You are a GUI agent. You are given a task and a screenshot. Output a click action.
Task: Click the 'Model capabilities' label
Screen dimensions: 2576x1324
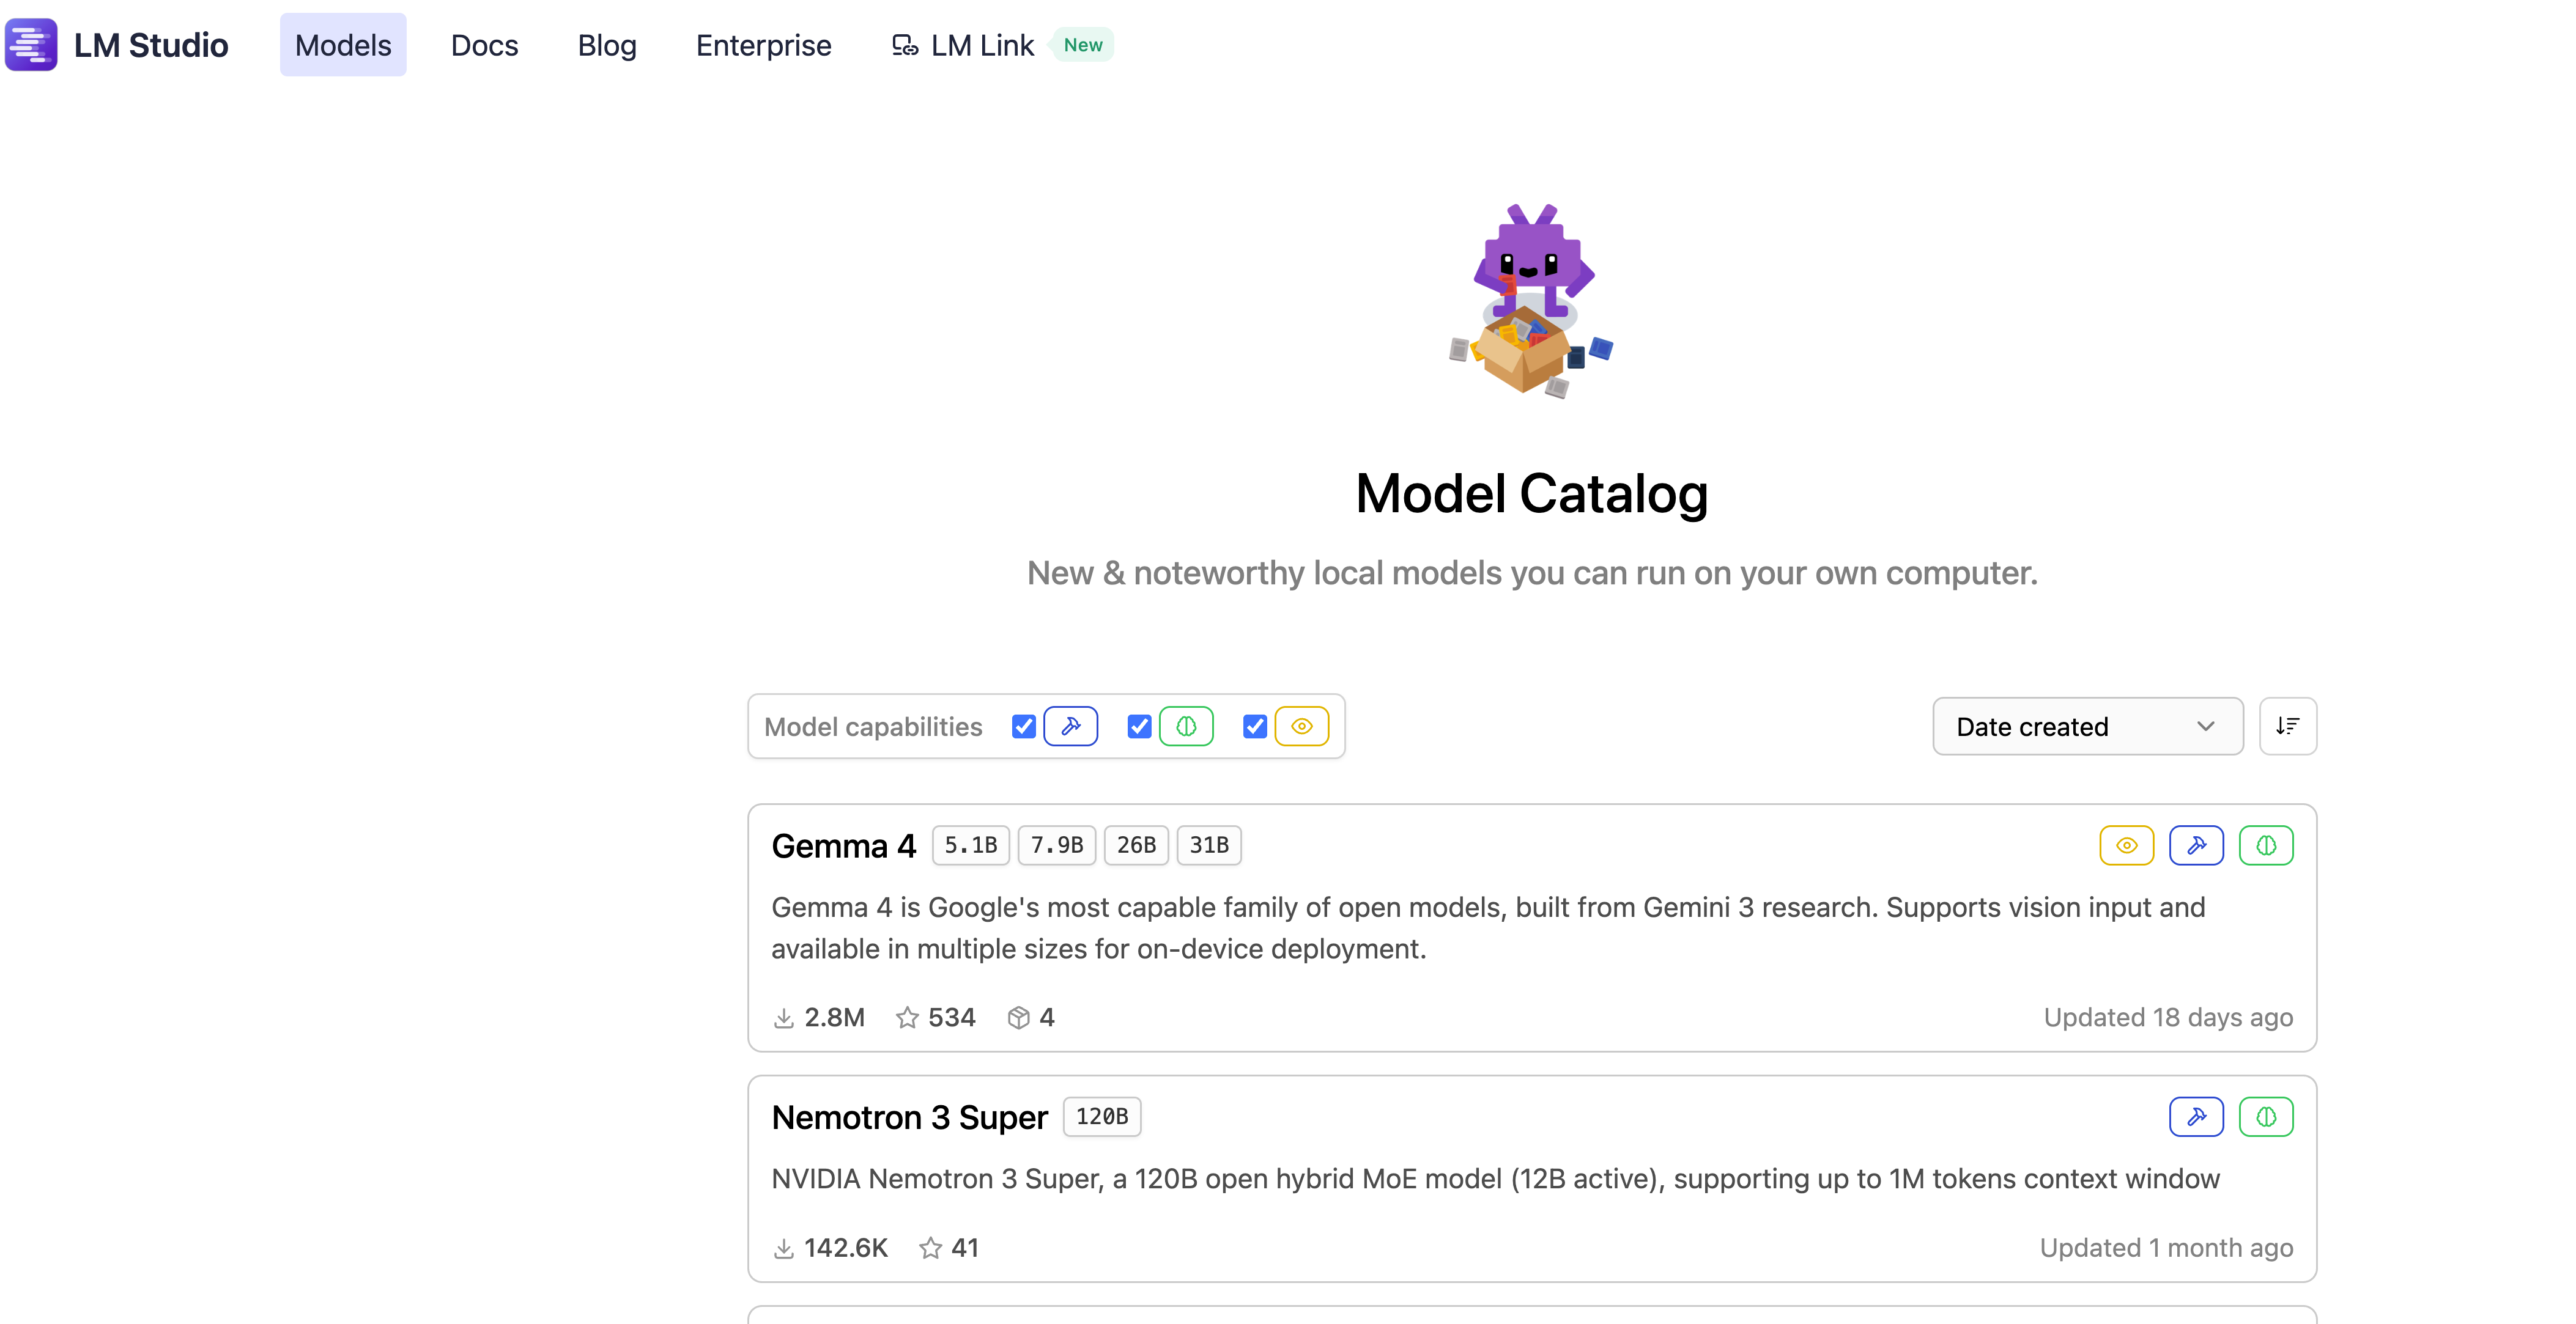click(x=873, y=726)
